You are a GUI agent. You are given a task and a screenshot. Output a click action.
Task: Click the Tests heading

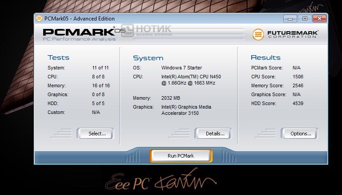pos(58,57)
